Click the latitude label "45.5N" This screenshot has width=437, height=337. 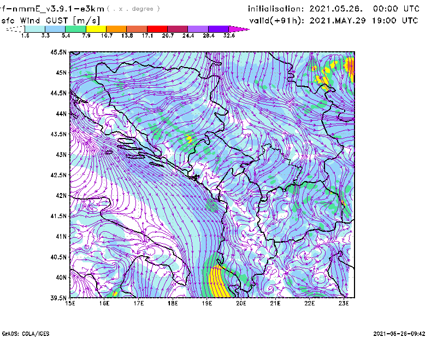tap(59, 52)
